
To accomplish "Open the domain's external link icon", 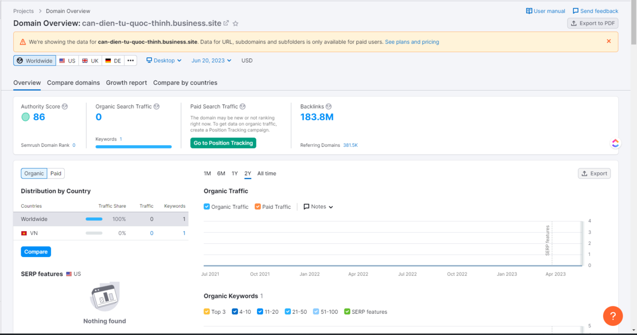I will click(226, 23).
